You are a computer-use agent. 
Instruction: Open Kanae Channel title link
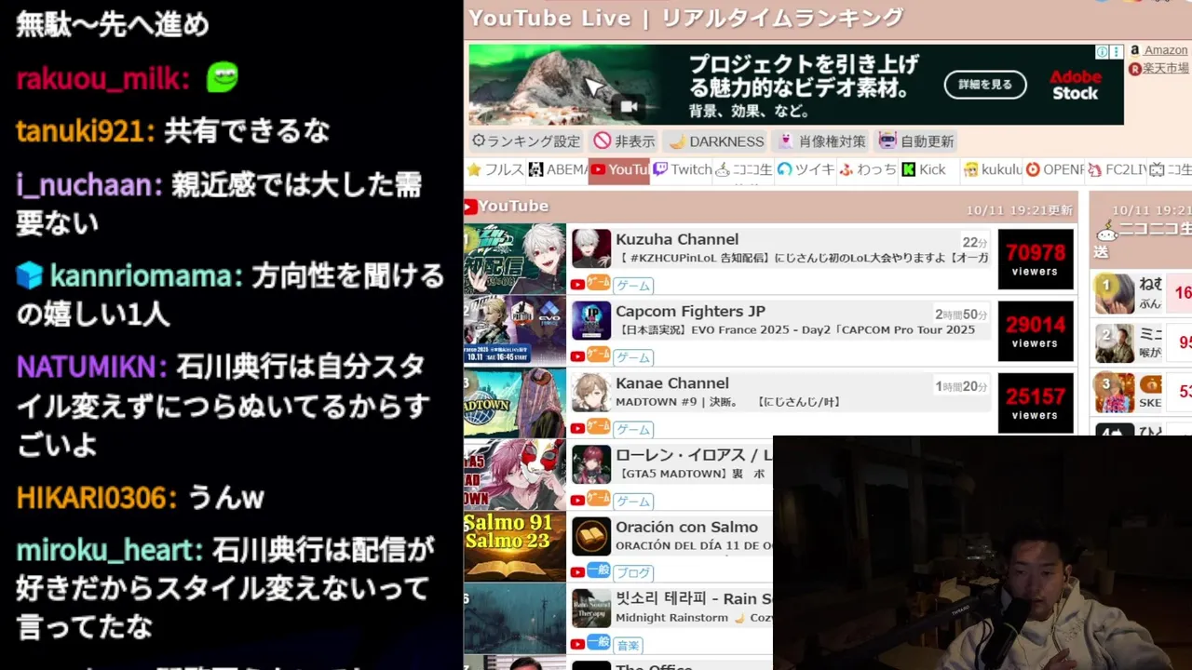(672, 382)
